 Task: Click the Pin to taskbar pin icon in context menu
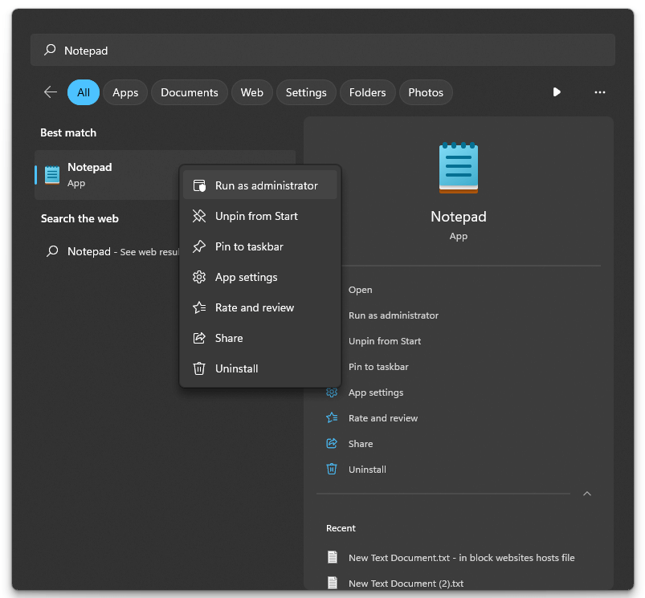tap(200, 247)
